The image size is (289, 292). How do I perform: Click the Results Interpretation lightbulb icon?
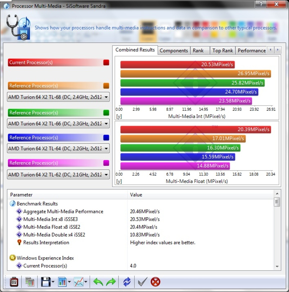19,242
